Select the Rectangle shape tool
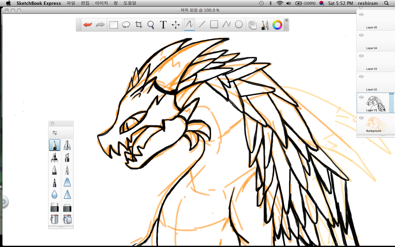The height and width of the screenshot is (247, 395). 214,24
